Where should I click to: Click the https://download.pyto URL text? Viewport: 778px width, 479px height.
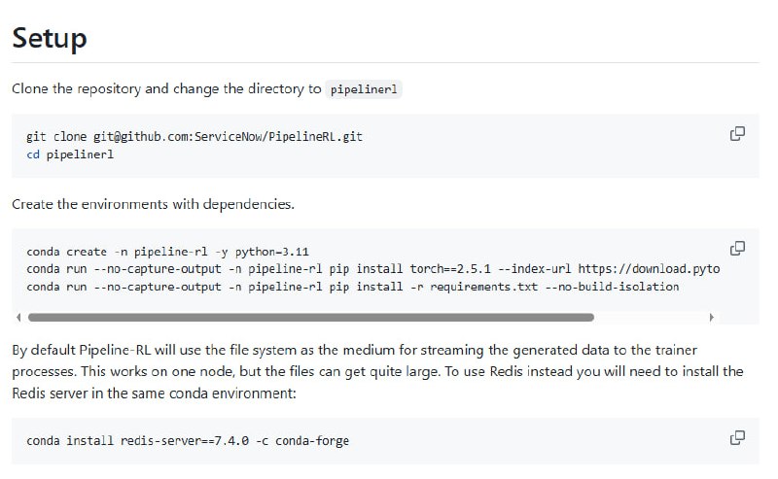(649, 269)
